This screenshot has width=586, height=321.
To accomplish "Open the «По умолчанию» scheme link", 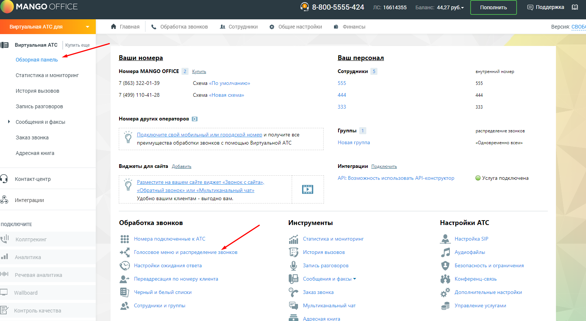I will (x=230, y=83).
